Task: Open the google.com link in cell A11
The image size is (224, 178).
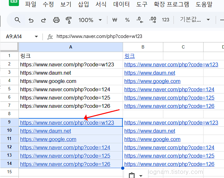Action: tap(48, 139)
